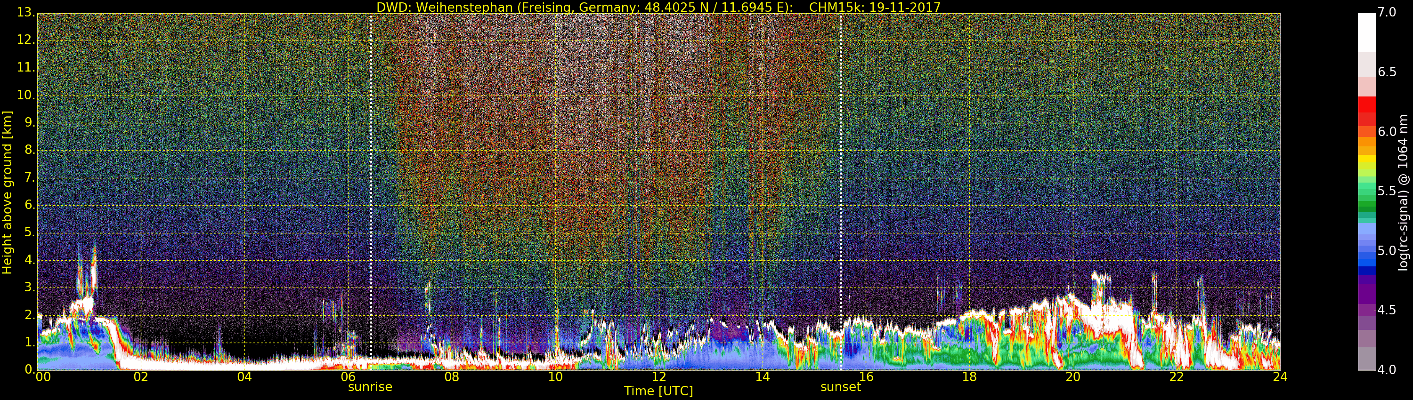Click the 'sunset' label below the time axis

pos(841,387)
